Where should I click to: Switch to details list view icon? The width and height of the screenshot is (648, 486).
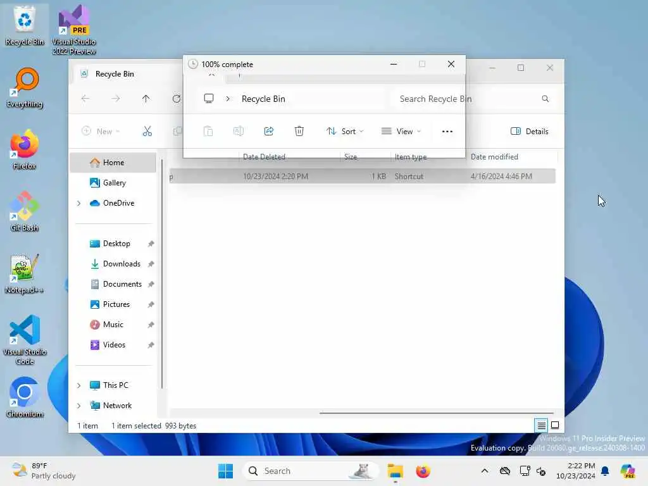542,425
